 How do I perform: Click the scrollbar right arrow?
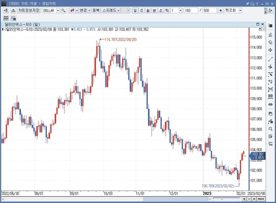tap(210, 199)
